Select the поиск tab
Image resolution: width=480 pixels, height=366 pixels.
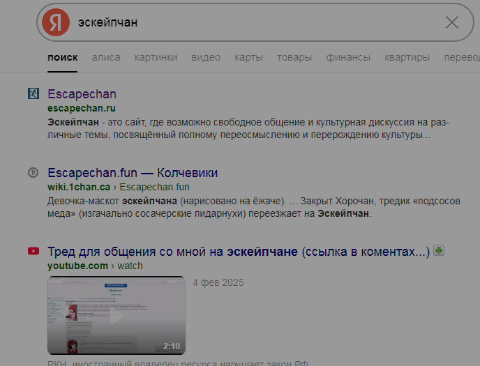click(63, 57)
